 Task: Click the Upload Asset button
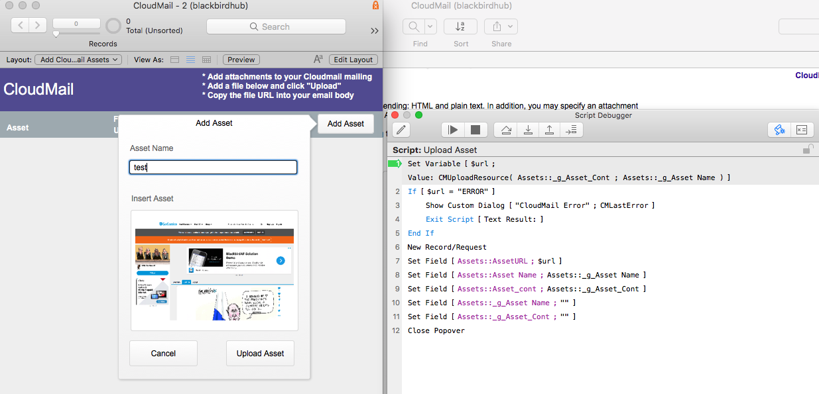point(260,353)
